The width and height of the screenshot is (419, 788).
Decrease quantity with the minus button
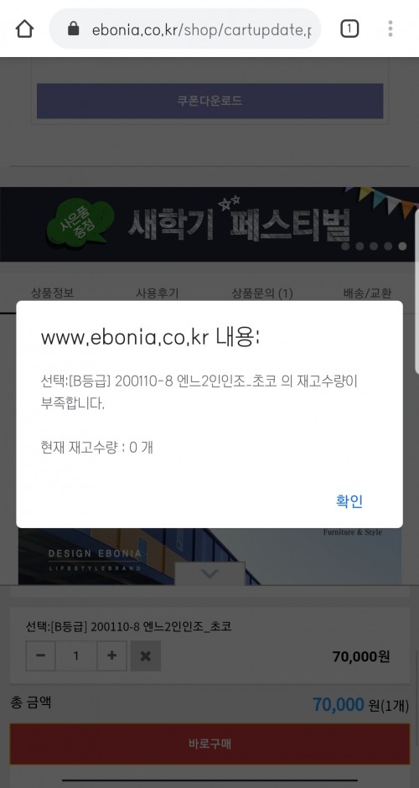click(x=41, y=656)
